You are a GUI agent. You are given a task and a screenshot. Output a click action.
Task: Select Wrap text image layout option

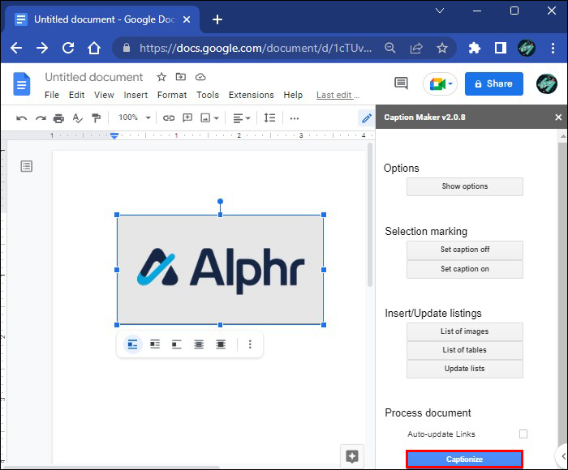(155, 344)
